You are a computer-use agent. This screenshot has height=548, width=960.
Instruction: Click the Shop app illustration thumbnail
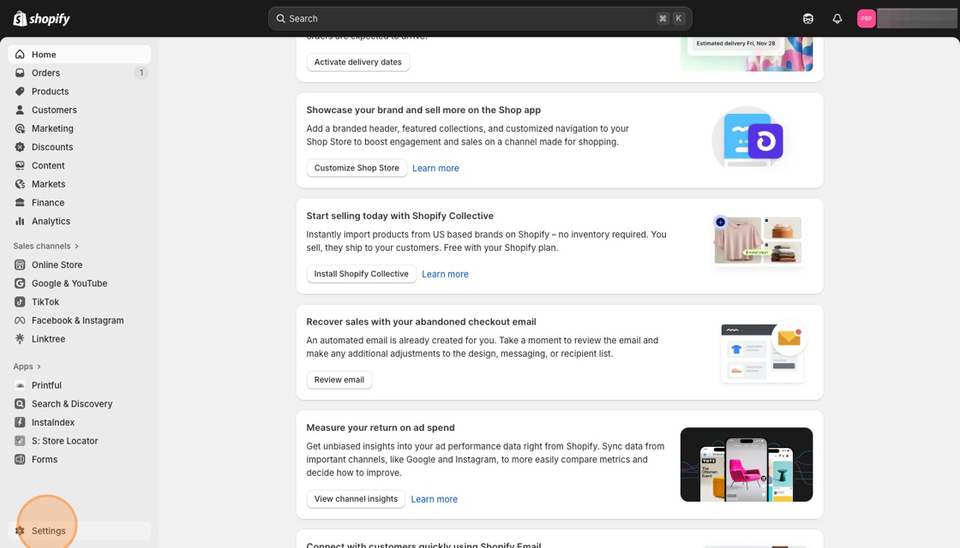pos(747,140)
